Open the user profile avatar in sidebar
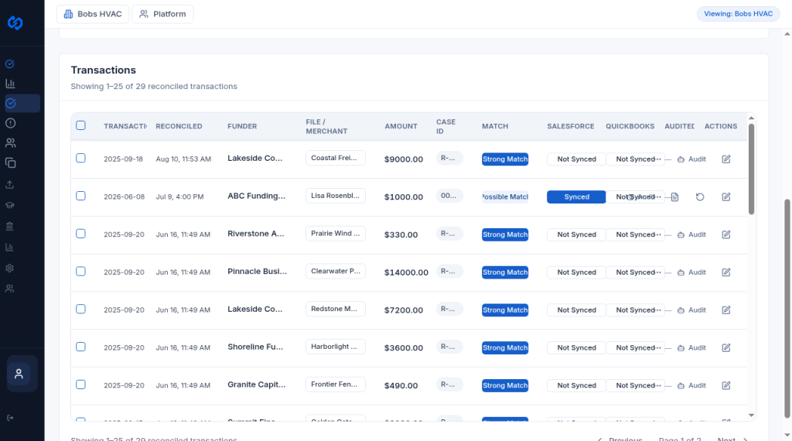 [19, 374]
